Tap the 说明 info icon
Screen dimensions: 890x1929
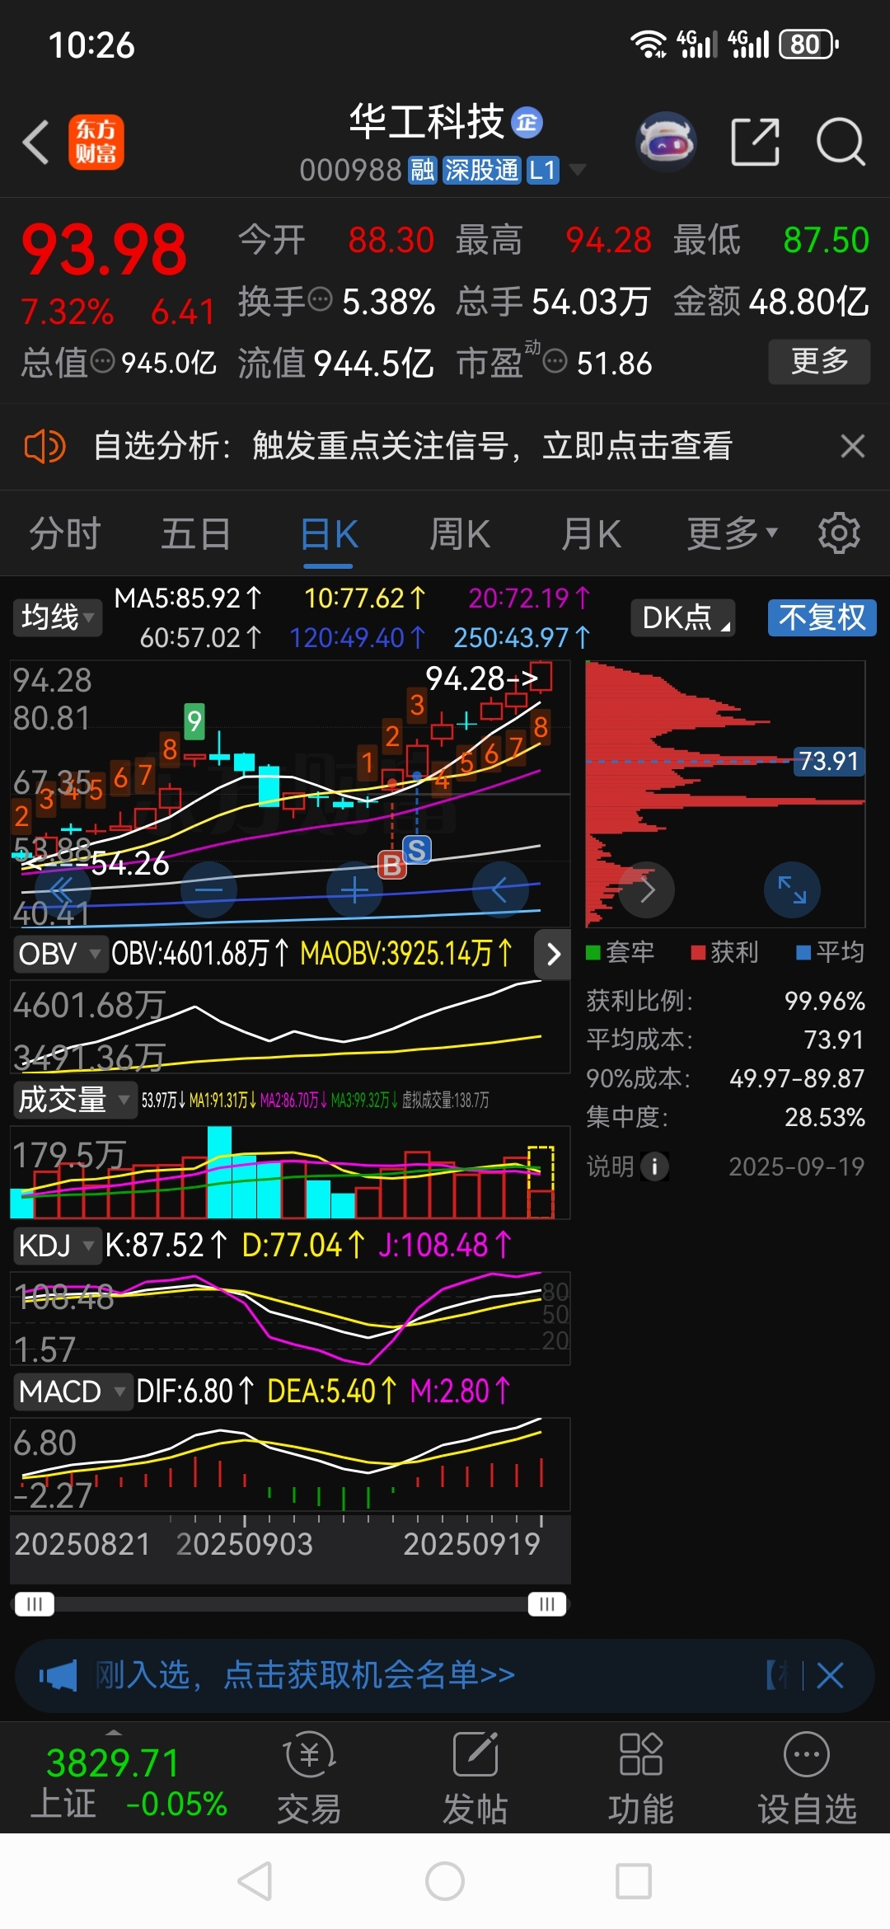655,1166
